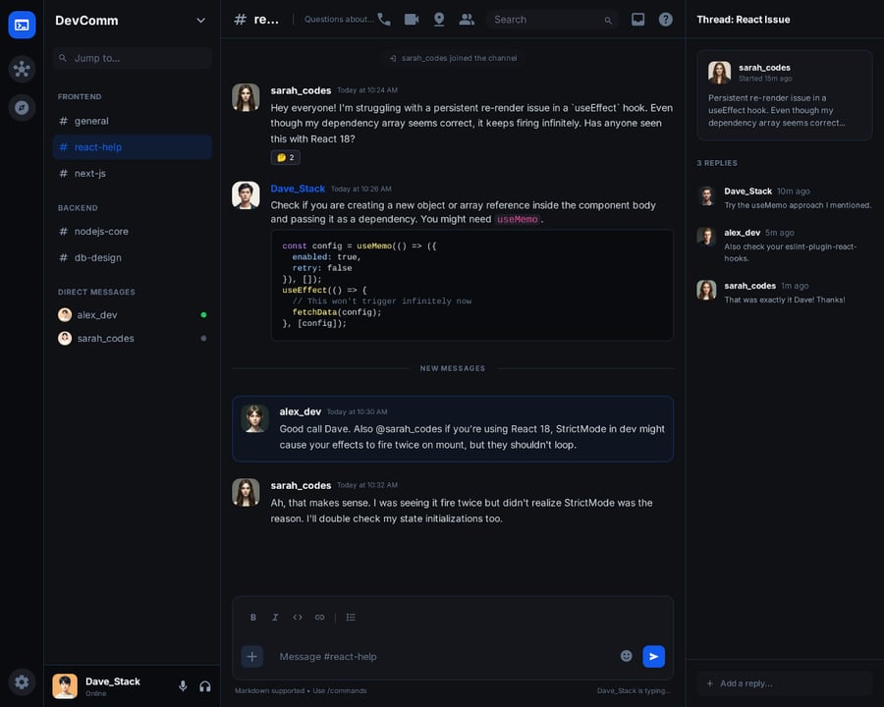Click the Add a reply field in the thread
Viewport: 884px width, 707px height.
[784, 683]
